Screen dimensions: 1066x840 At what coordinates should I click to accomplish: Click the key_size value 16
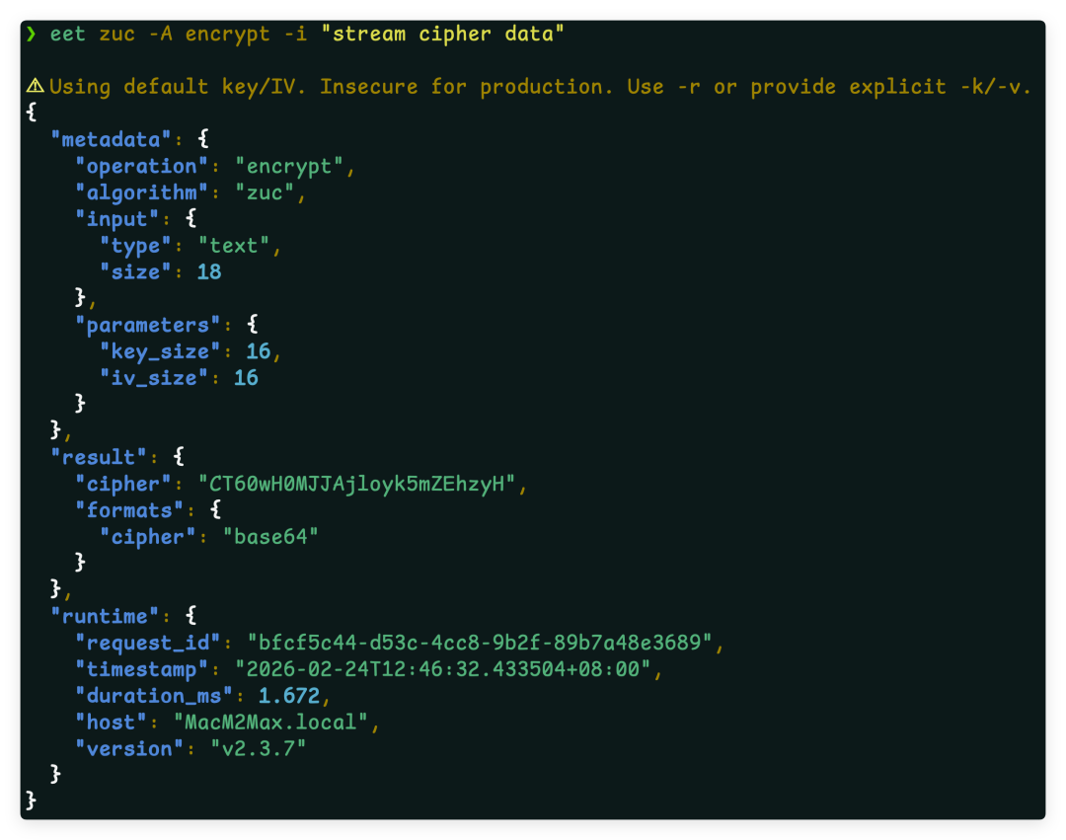(x=259, y=351)
